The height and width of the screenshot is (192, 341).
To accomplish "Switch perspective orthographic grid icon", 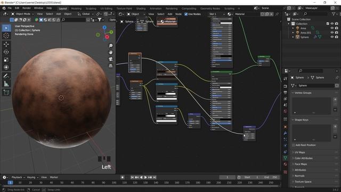I will pyautogui.click(x=111, y=66).
